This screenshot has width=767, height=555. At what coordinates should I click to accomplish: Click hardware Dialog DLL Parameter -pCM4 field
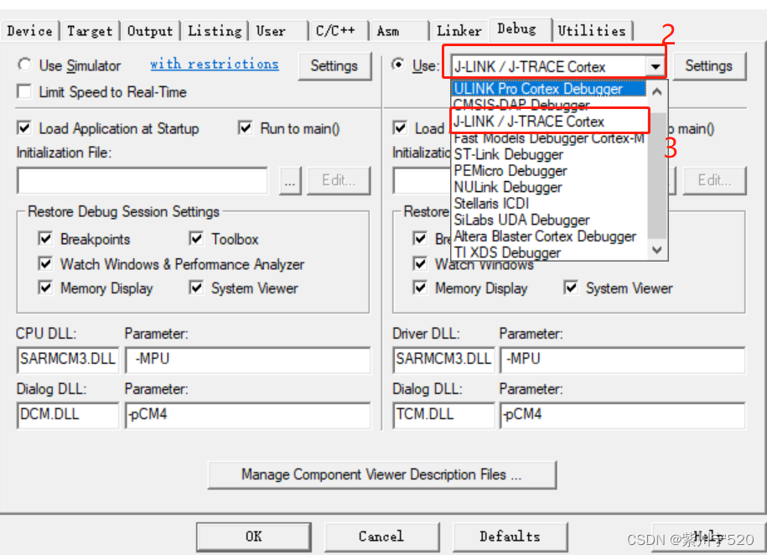pyautogui.click(x=623, y=415)
